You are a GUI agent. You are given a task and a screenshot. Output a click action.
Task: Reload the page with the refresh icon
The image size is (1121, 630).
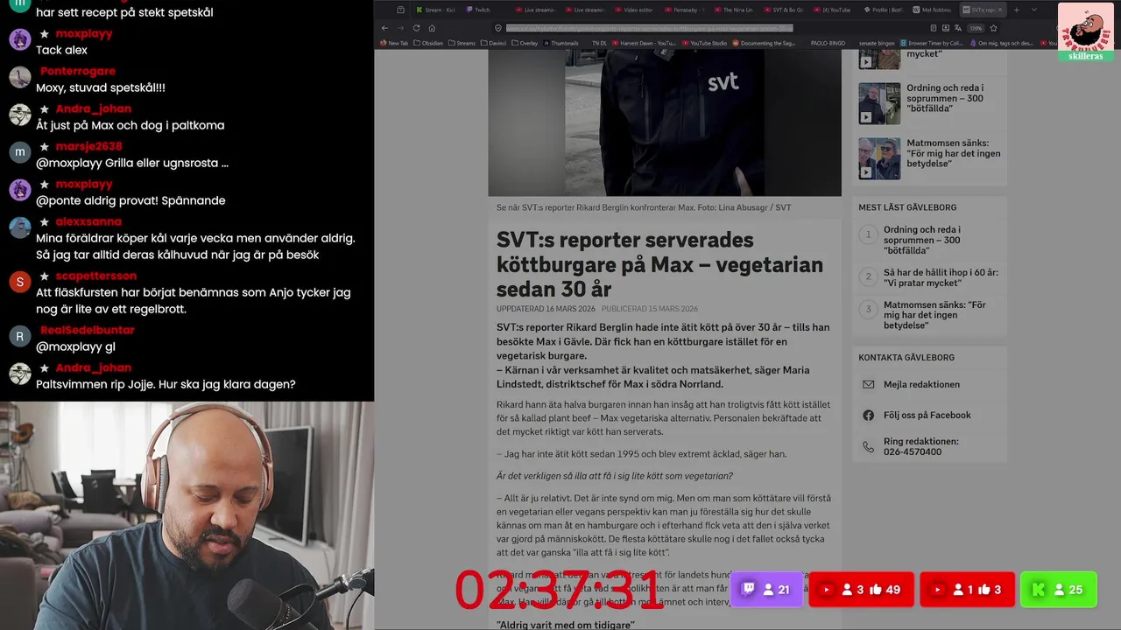tap(416, 28)
